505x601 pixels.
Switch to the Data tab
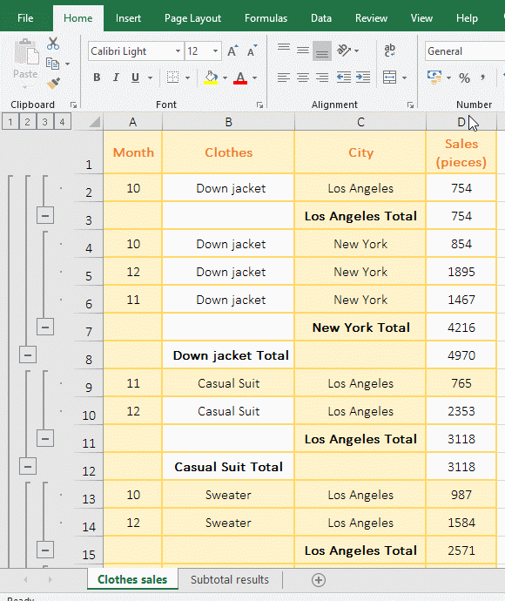[321, 18]
